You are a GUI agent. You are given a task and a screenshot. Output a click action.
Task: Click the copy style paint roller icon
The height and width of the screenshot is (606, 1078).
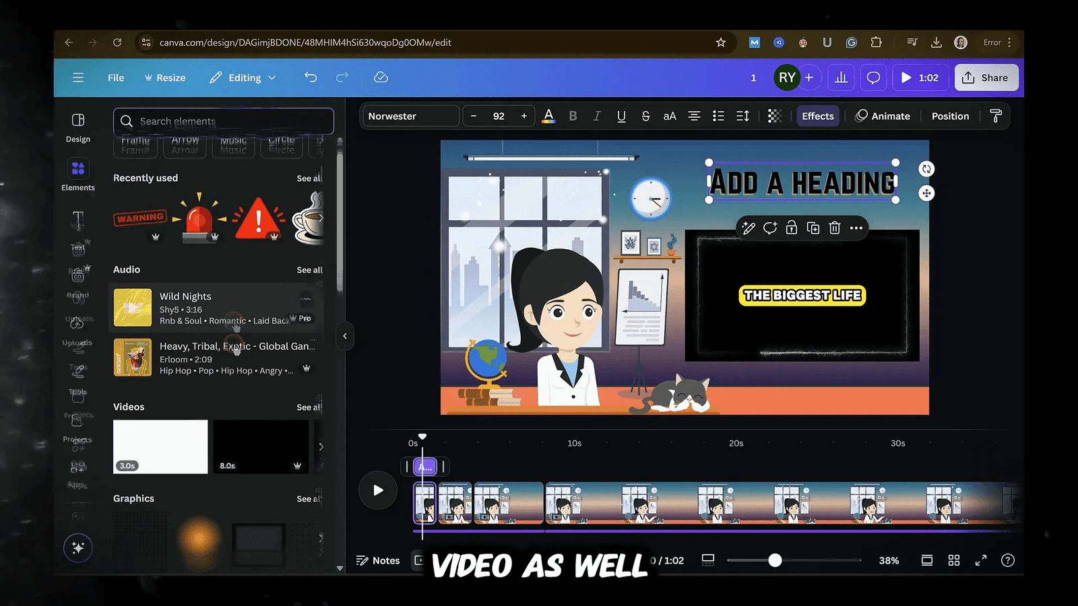coord(996,116)
